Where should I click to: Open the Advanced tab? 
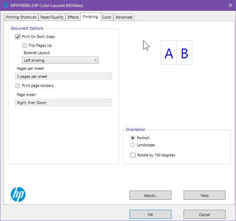pyautogui.click(x=124, y=17)
